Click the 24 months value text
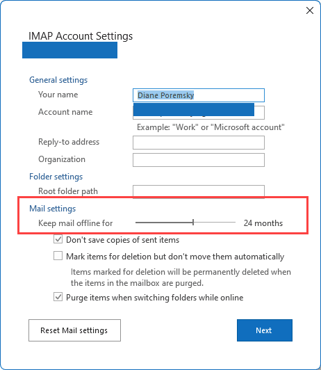The height and width of the screenshot is (370, 321). [263, 223]
